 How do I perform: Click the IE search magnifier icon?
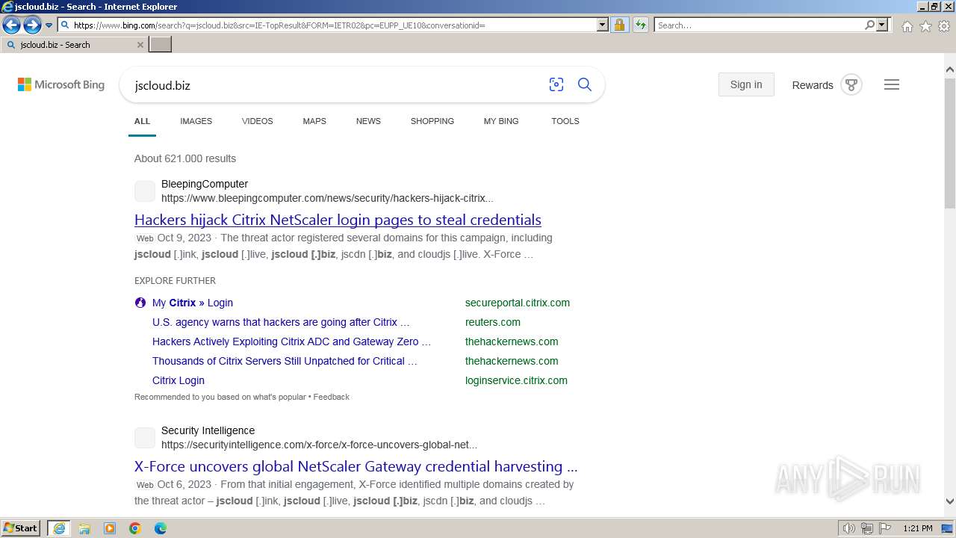[x=869, y=25]
